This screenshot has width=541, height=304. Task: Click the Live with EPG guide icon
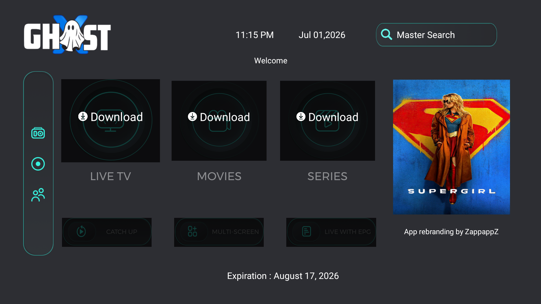tap(306, 231)
